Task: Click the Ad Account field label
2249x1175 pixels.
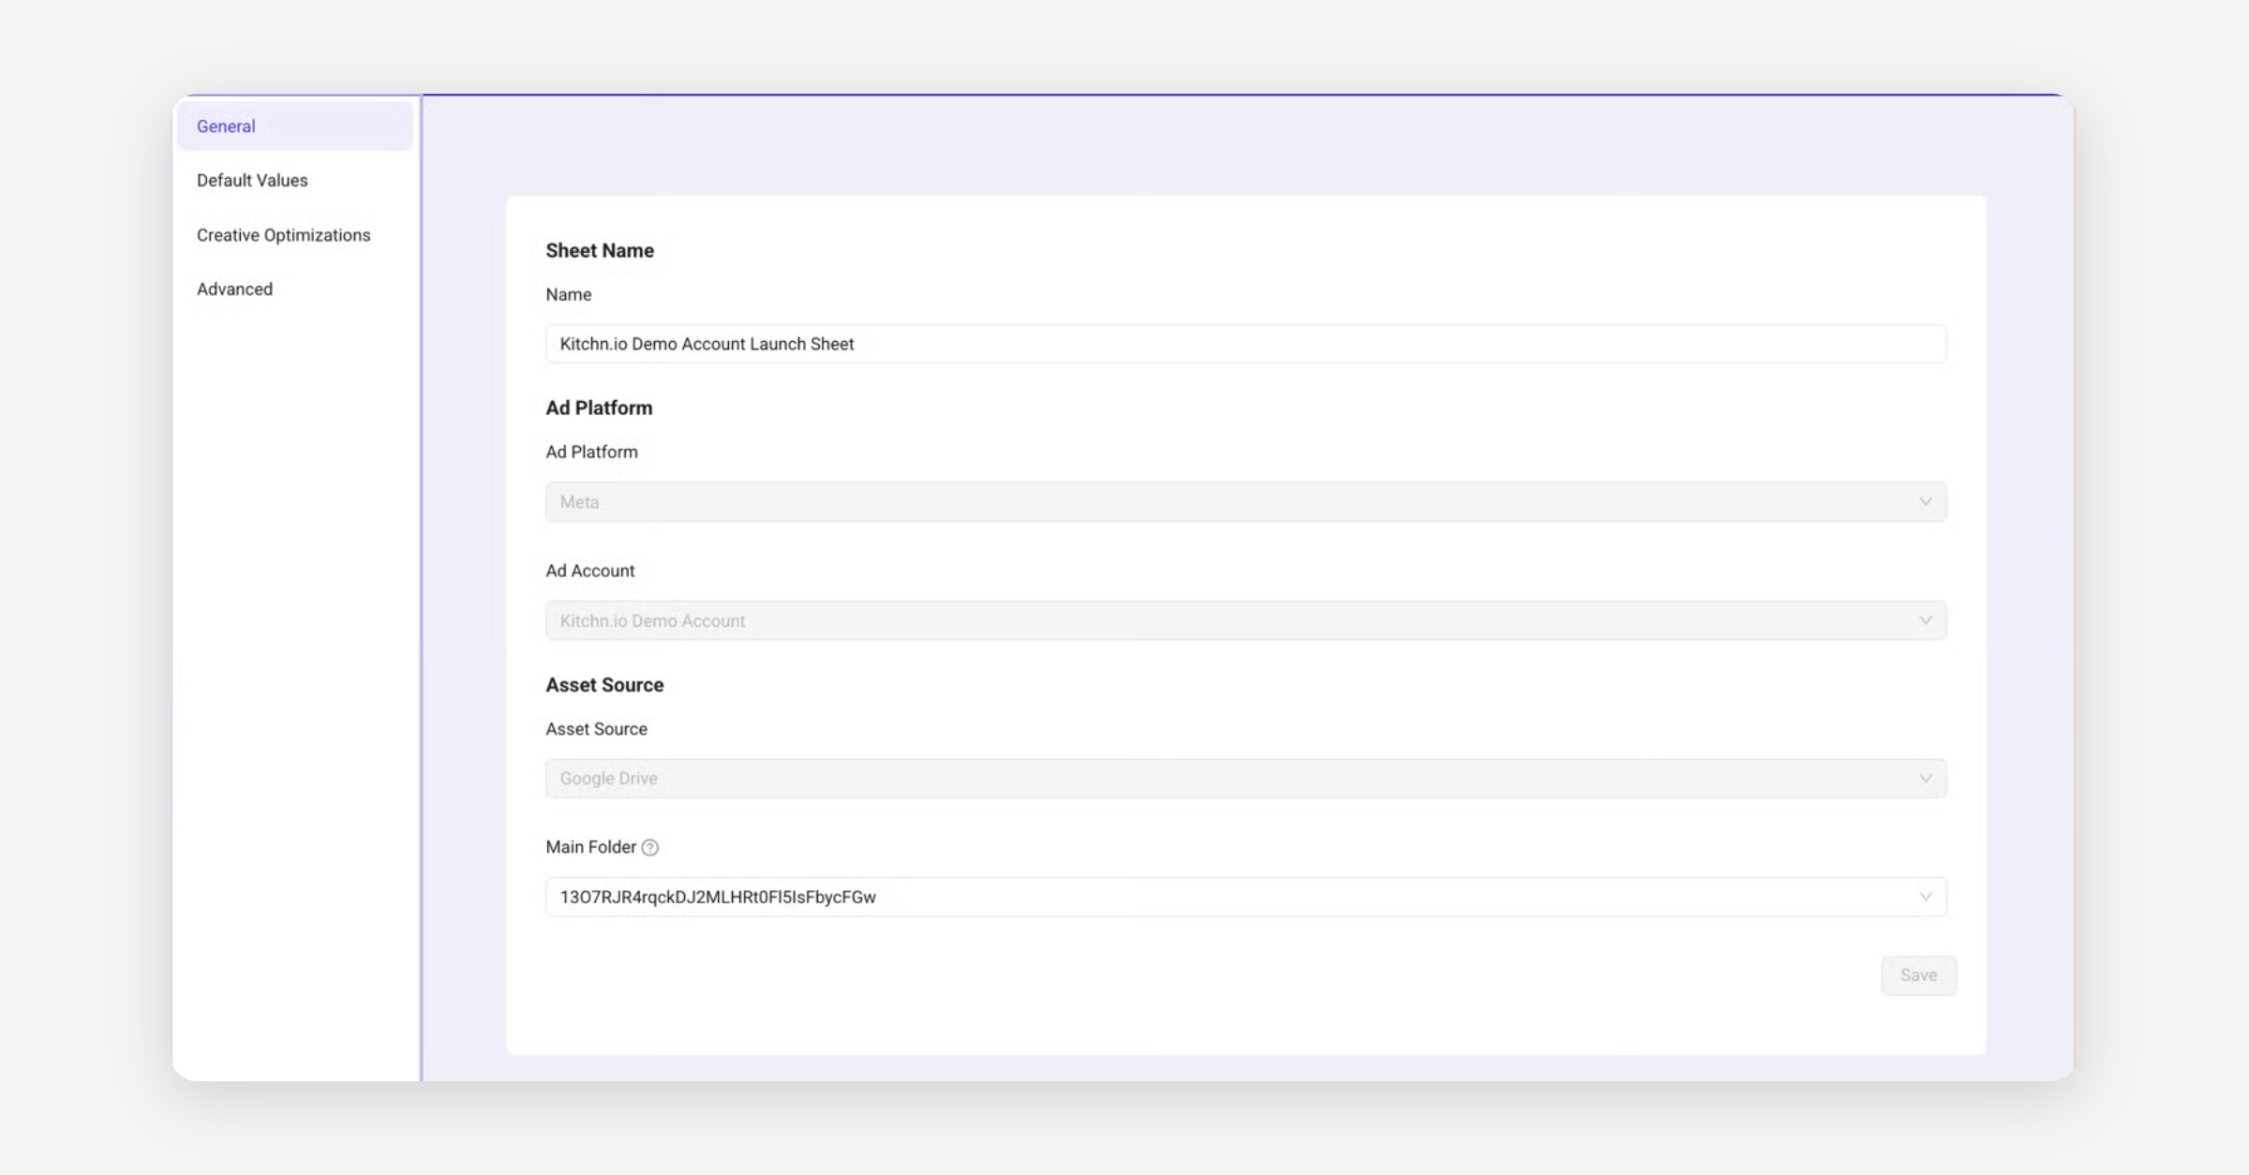Action: click(x=589, y=571)
